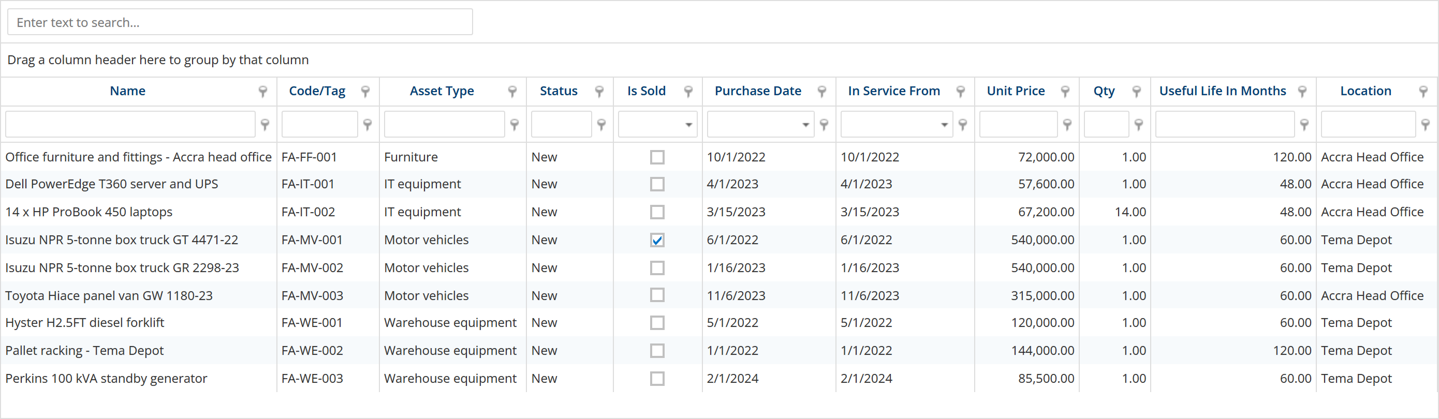The height and width of the screenshot is (419, 1439).
Task: Open the Status header filter icon
Action: [599, 92]
